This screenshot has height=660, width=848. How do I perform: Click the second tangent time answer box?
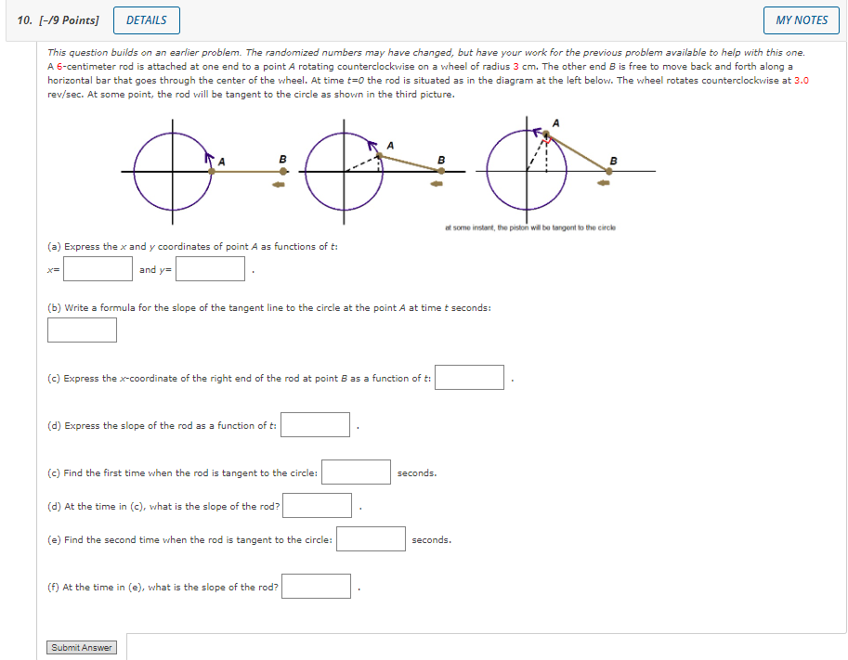point(371,537)
